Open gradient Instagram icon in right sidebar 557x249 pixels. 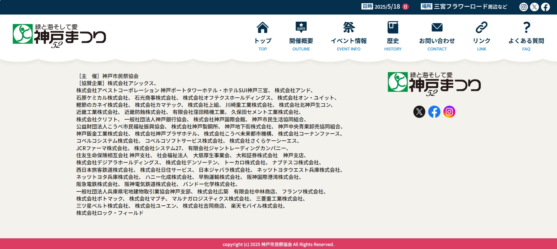click(x=449, y=112)
